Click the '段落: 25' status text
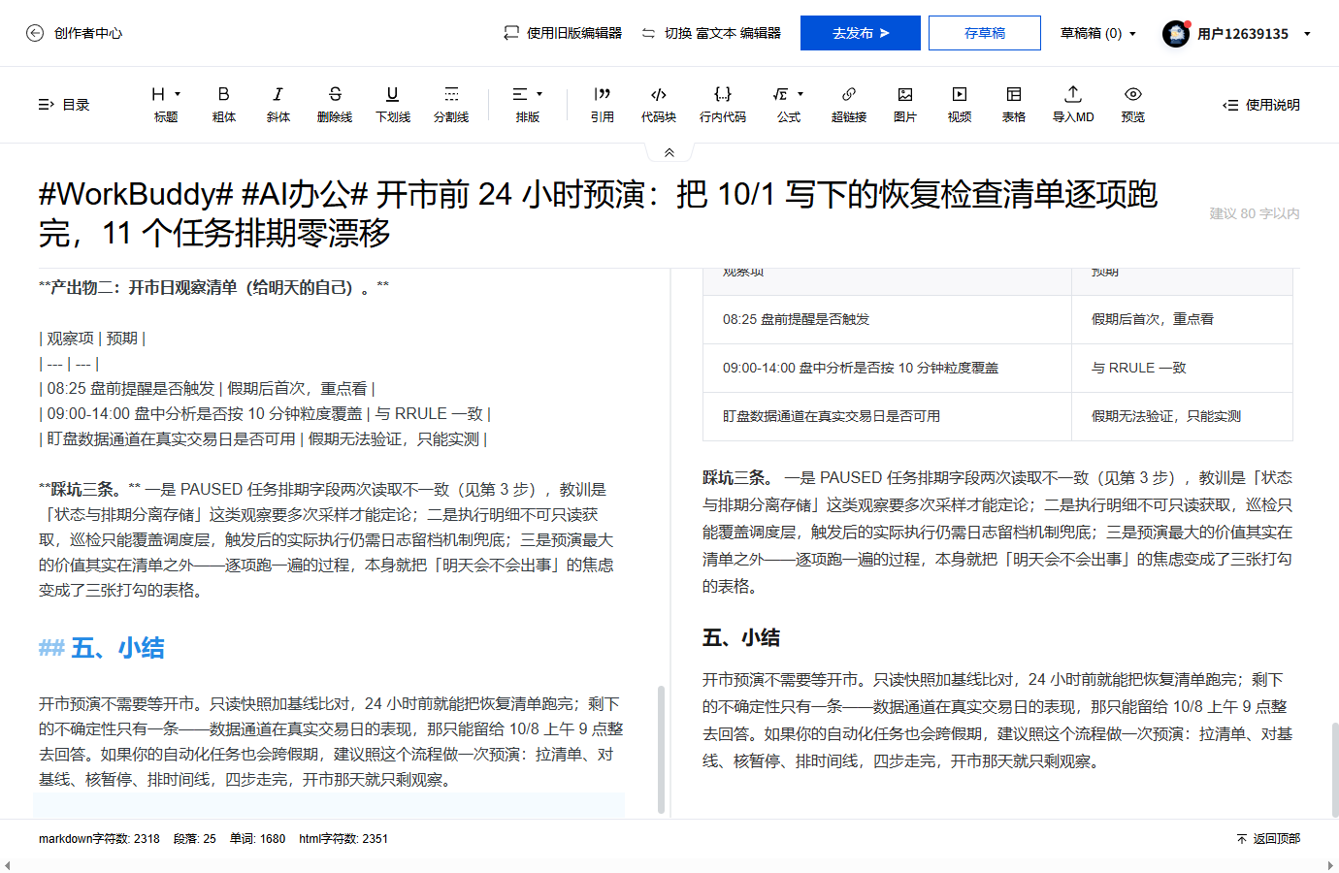The height and width of the screenshot is (873, 1339). tap(195, 839)
